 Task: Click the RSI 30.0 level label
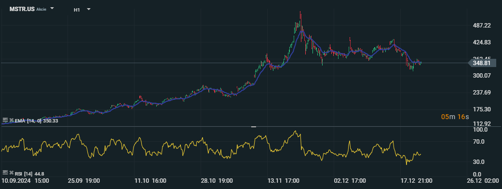tap(481, 162)
